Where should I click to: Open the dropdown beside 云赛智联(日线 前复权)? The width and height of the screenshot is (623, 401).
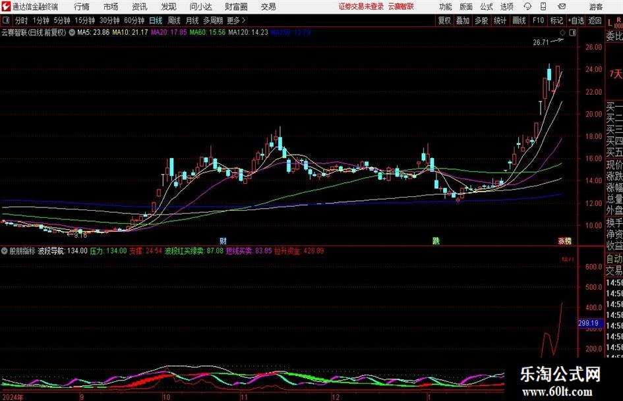pos(72,32)
